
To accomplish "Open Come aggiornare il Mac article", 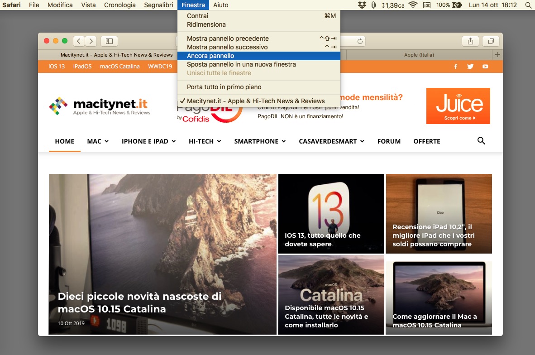I will coord(439,295).
